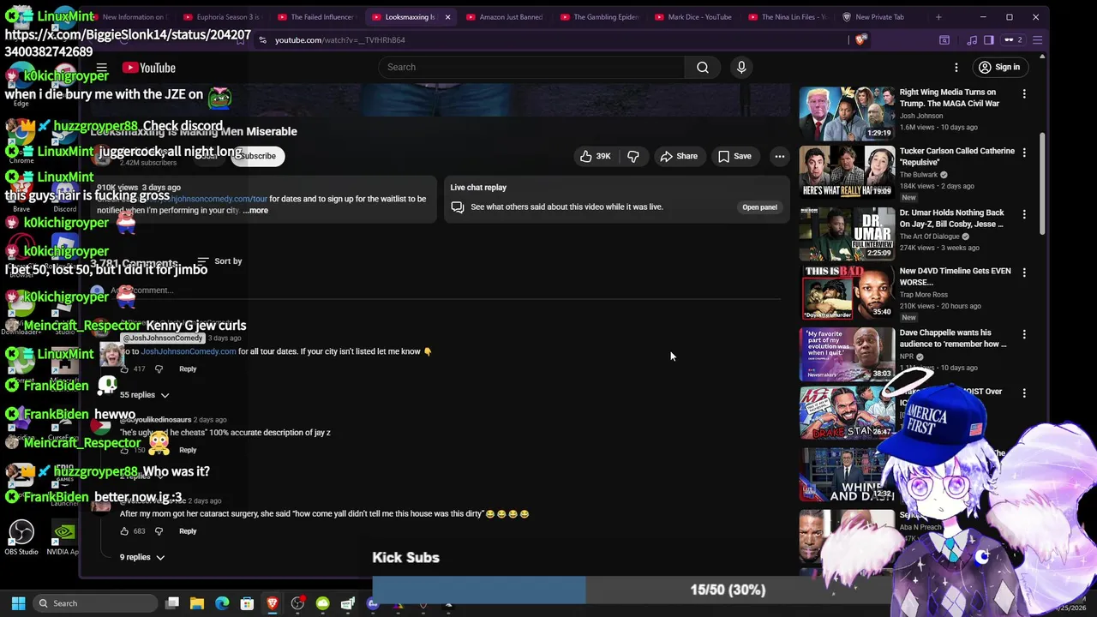Screen dimensions: 1097x617
Task: Like the video with 39K likes
Action: (595, 156)
